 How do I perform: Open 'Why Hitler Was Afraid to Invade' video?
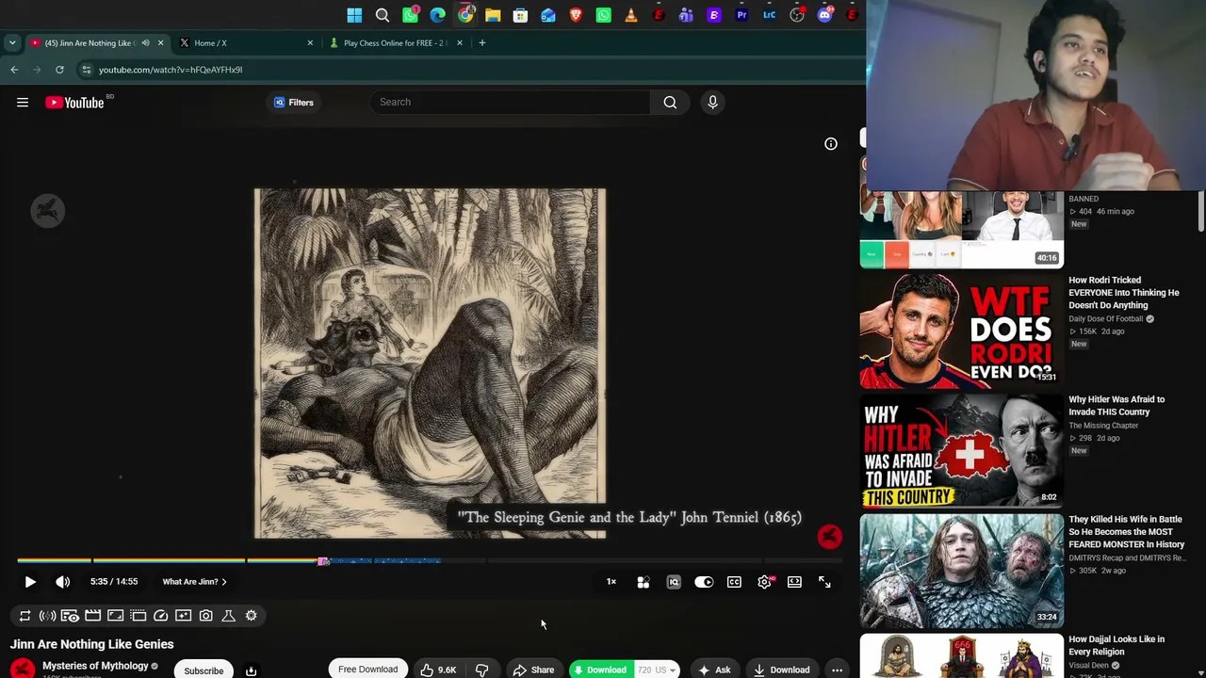pyautogui.click(x=1116, y=406)
